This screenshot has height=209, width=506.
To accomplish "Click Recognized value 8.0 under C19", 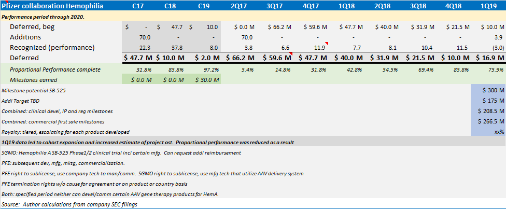I will coord(213,48).
